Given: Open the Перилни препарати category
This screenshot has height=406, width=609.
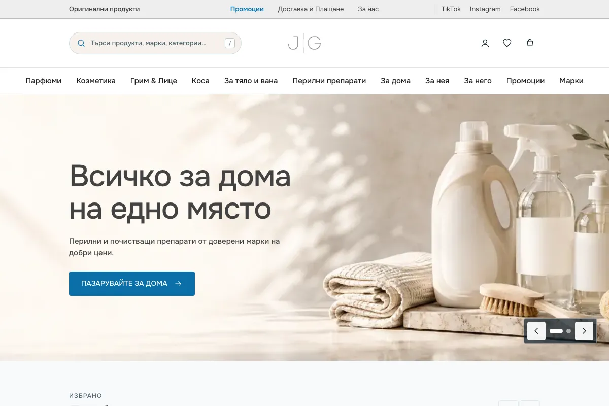Looking at the screenshot, I should pyautogui.click(x=329, y=81).
